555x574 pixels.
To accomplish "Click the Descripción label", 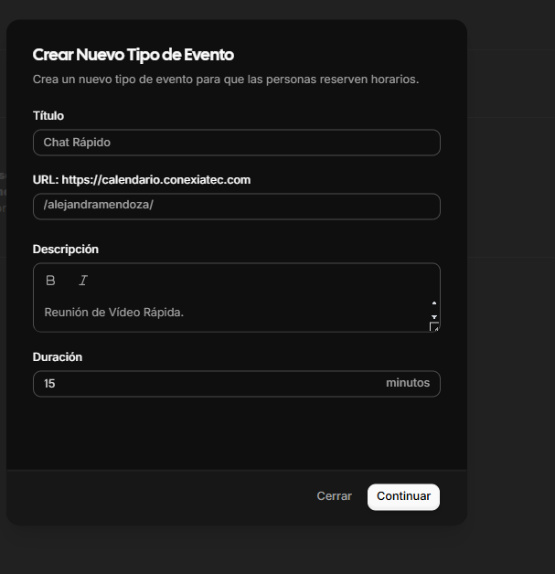I will tap(66, 250).
